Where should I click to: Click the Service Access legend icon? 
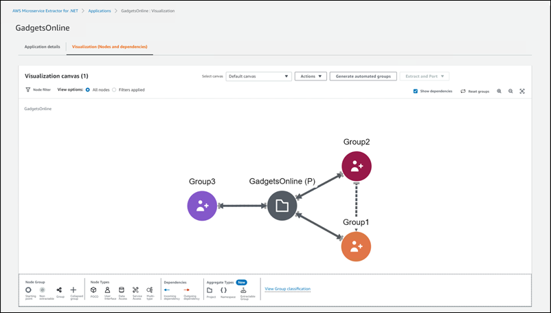[x=135, y=290]
